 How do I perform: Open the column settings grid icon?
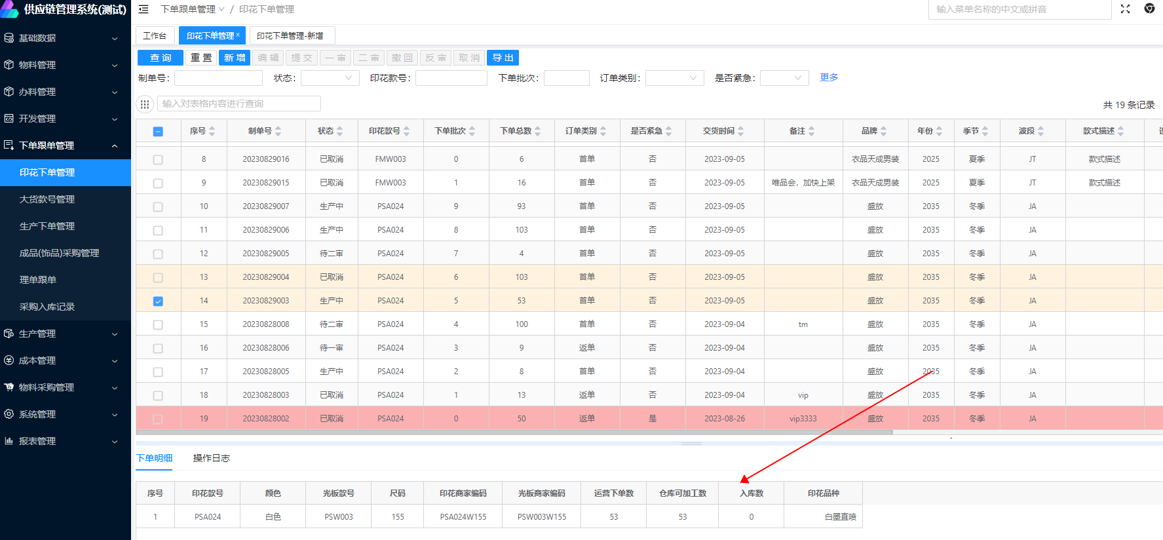click(145, 104)
